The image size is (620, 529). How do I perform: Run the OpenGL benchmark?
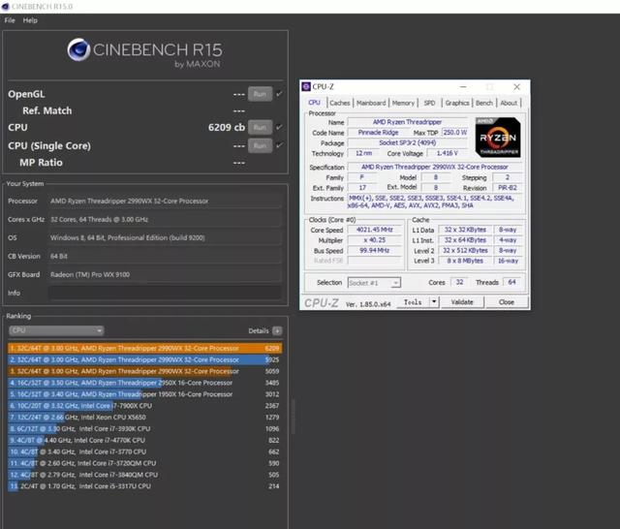pos(260,94)
